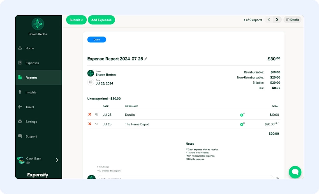
Task: Click the calendar icon next to date
Action: pyautogui.click(x=90, y=82)
